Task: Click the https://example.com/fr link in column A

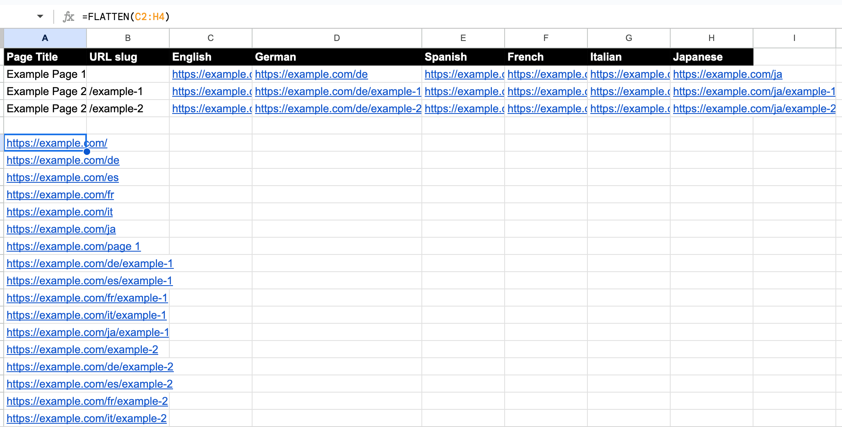Action: 60,195
